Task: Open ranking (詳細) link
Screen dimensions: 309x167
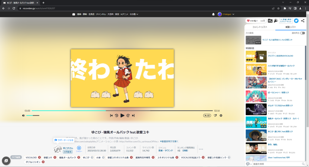Action: (185, 150)
